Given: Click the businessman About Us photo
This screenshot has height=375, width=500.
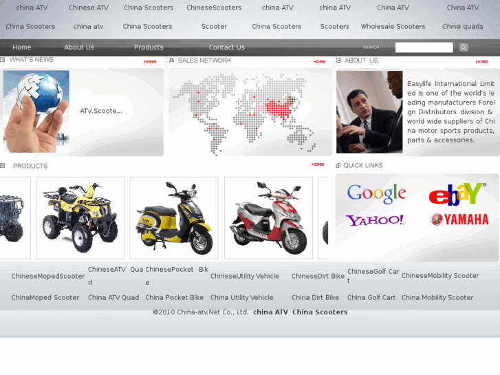Looking at the screenshot, I should (x=369, y=112).
